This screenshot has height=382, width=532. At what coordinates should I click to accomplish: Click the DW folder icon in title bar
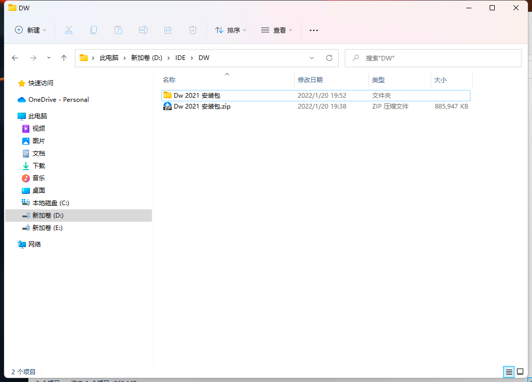tap(12, 8)
